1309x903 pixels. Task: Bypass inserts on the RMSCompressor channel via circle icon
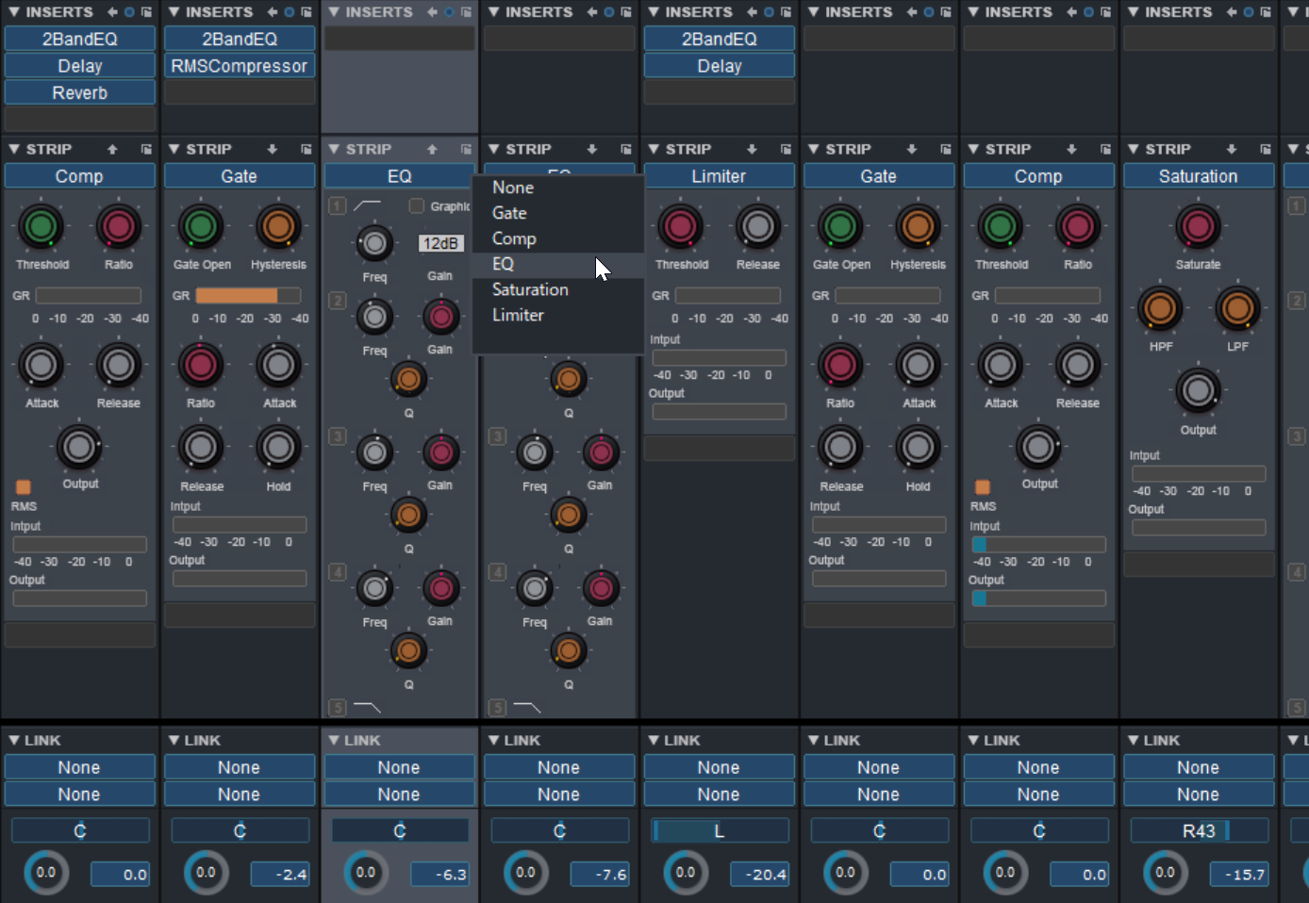click(290, 12)
